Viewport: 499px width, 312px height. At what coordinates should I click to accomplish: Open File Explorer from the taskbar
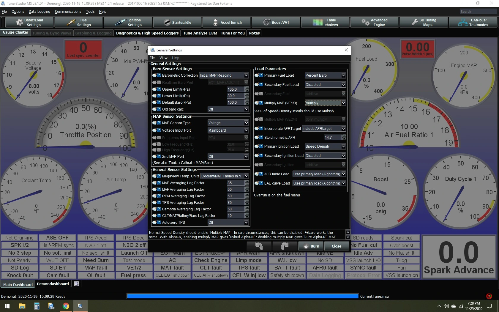click(22, 306)
